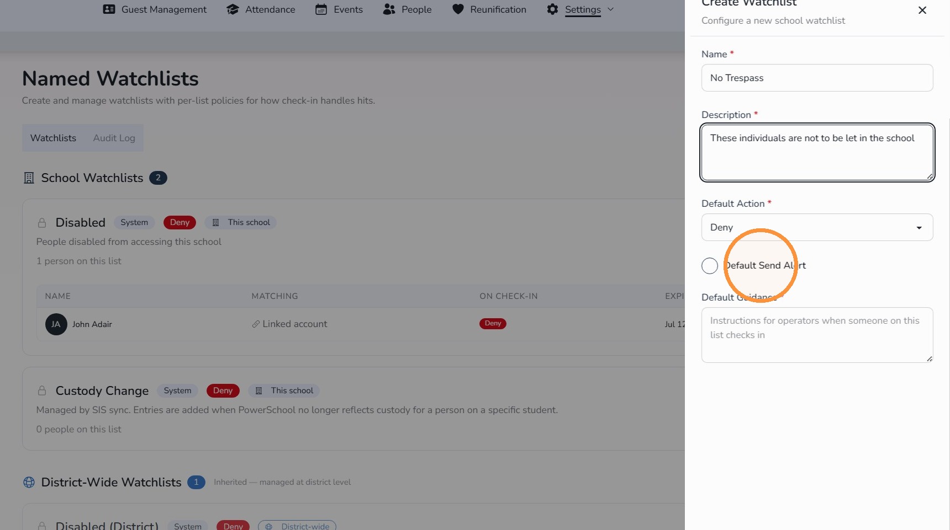Click the Reunification heart icon

(458, 9)
